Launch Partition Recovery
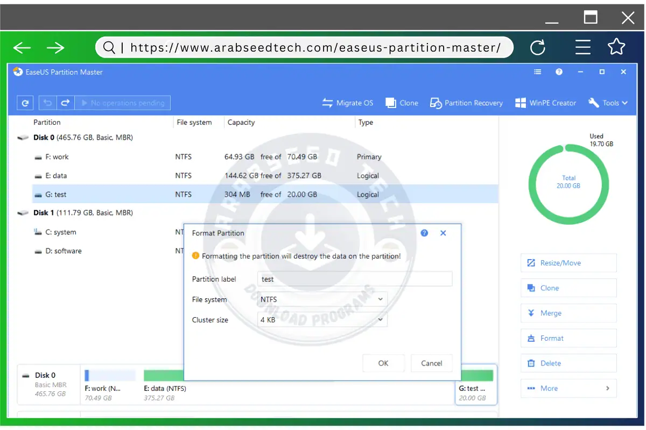Screen dimensions: 646x430 click(466, 103)
